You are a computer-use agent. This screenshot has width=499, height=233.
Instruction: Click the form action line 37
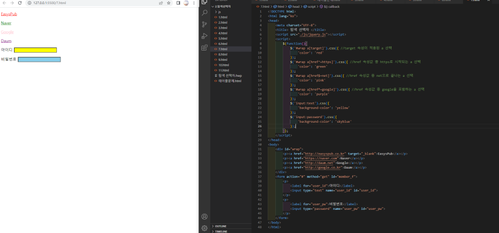(x=316, y=176)
